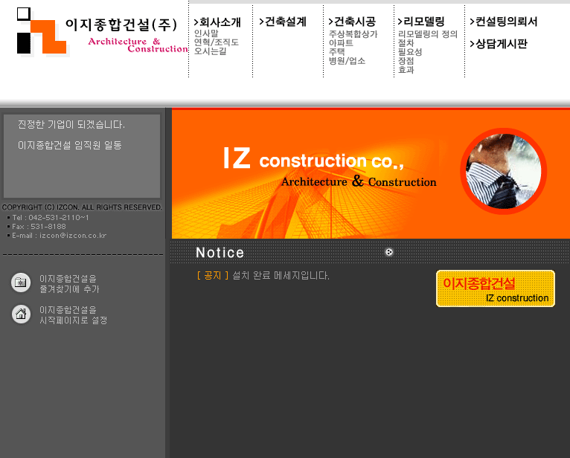The height and width of the screenshot is (458, 570).
Task: Open the 리모델링 menu
Action: pyautogui.click(x=421, y=22)
